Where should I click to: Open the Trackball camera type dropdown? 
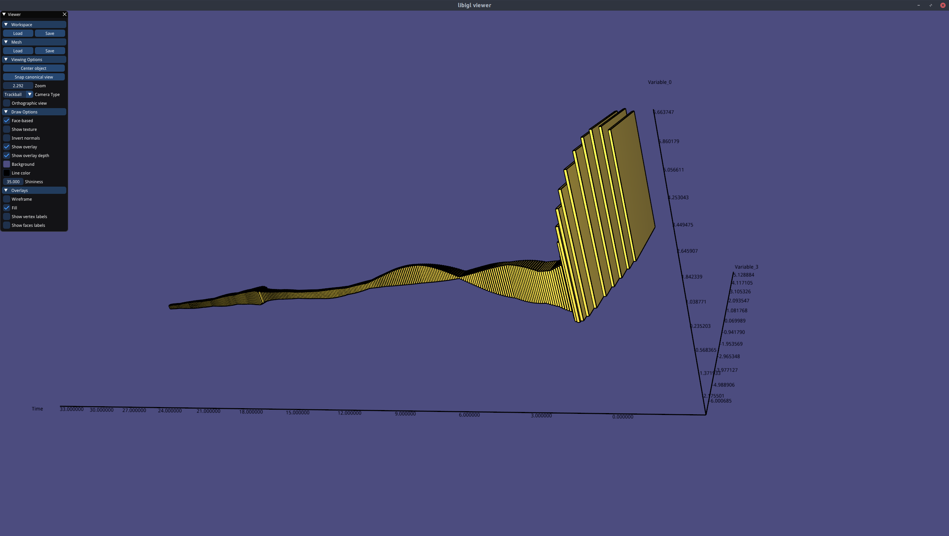(18, 94)
